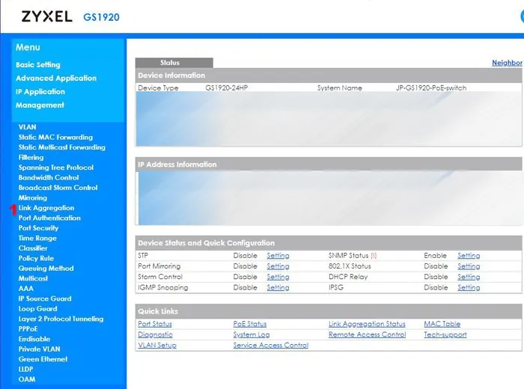
Task: Open the OAM page
Action: (x=27, y=379)
